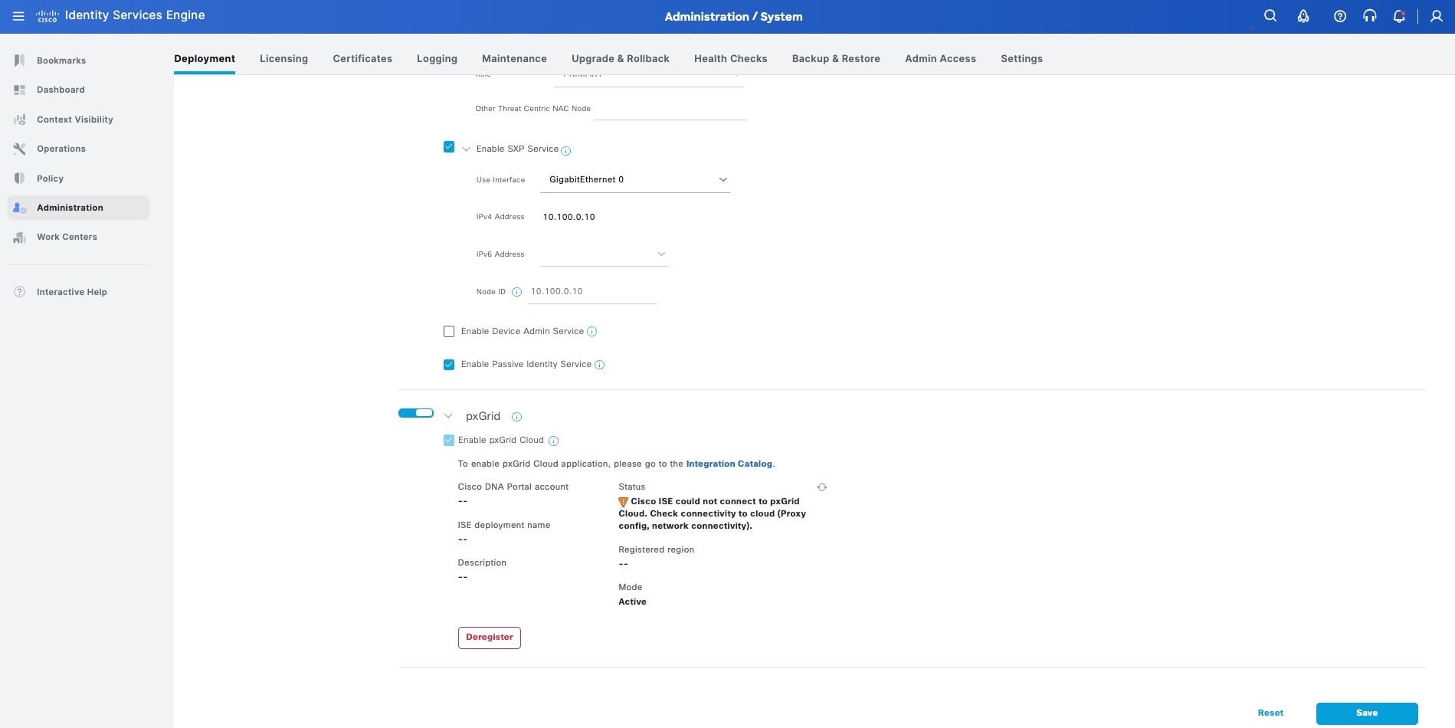The width and height of the screenshot is (1455, 728).
Task: Open the headset support icon
Action: tap(1370, 16)
